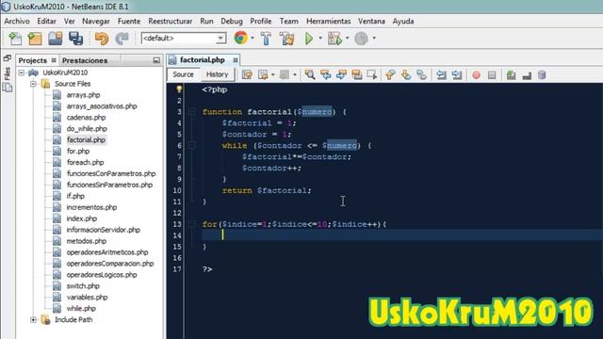603x339 pixels.
Task: Switch to the Prestaciones tab
Action: click(85, 60)
